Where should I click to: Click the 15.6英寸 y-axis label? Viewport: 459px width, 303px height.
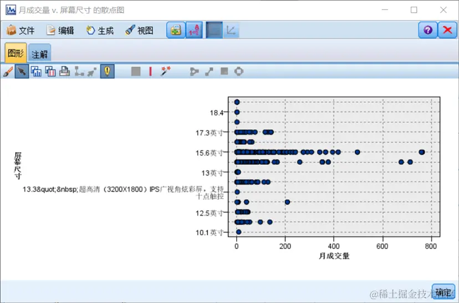[x=210, y=153]
